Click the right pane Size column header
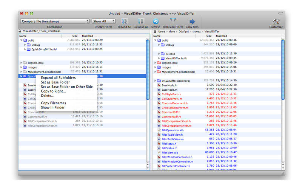The width and height of the screenshot is (302, 189). (205, 36)
